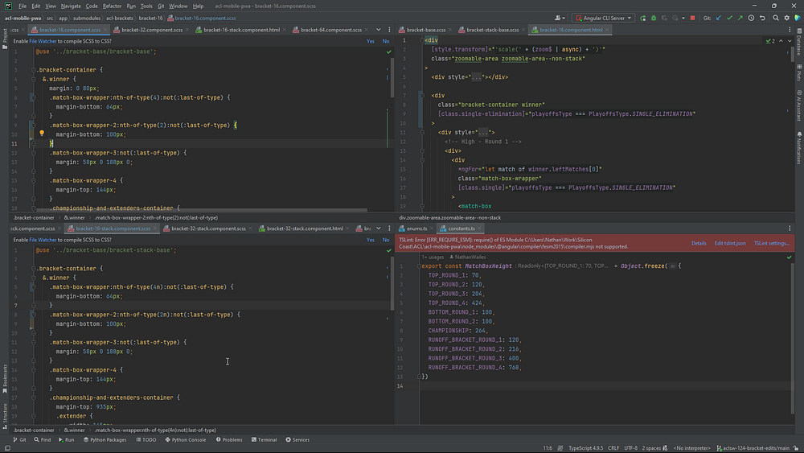804x453 pixels.
Task: Click the yellow lightbulb quick-fix icon
Action: (x=41, y=133)
